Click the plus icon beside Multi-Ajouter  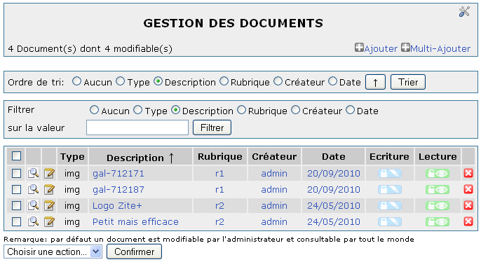tap(405, 48)
